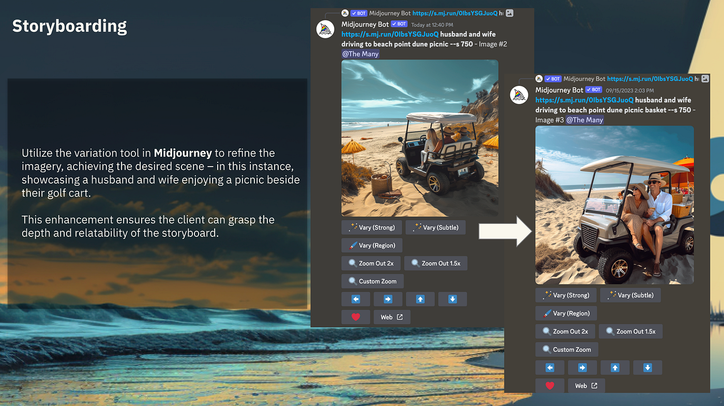This screenshot has height=406, width=724.
Task: Click the pan right arrow under Image #2
Action: [388, 299]
